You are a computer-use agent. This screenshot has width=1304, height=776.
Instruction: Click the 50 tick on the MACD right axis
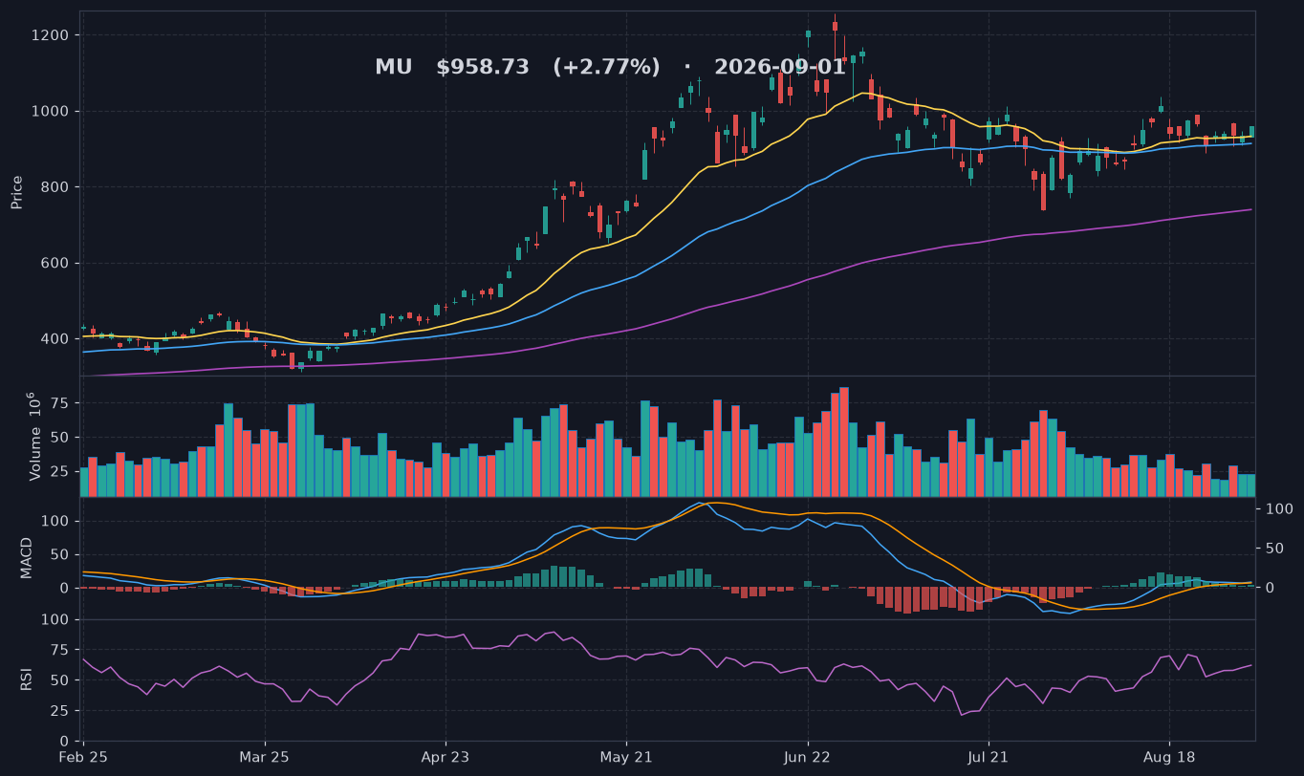[1275, 549]
